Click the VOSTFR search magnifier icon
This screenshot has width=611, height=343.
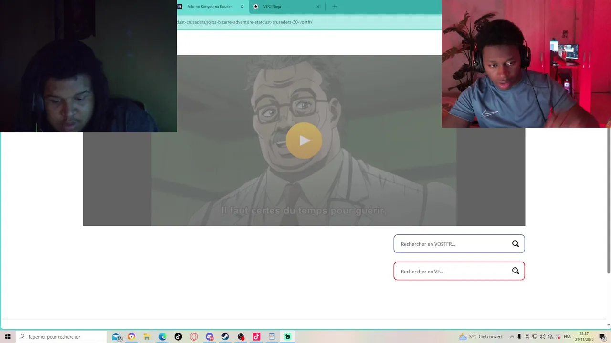coord(516,244)
